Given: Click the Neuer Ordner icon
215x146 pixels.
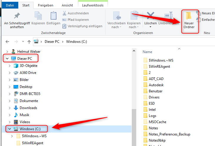Looking at the screenshot, I should pyautogui.click(x=189, y=16).
